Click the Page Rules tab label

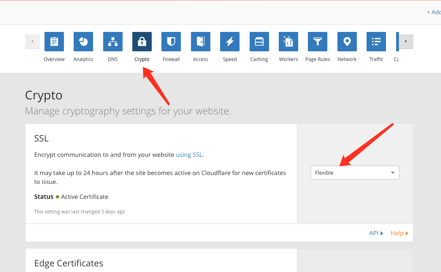coord(318,59)
